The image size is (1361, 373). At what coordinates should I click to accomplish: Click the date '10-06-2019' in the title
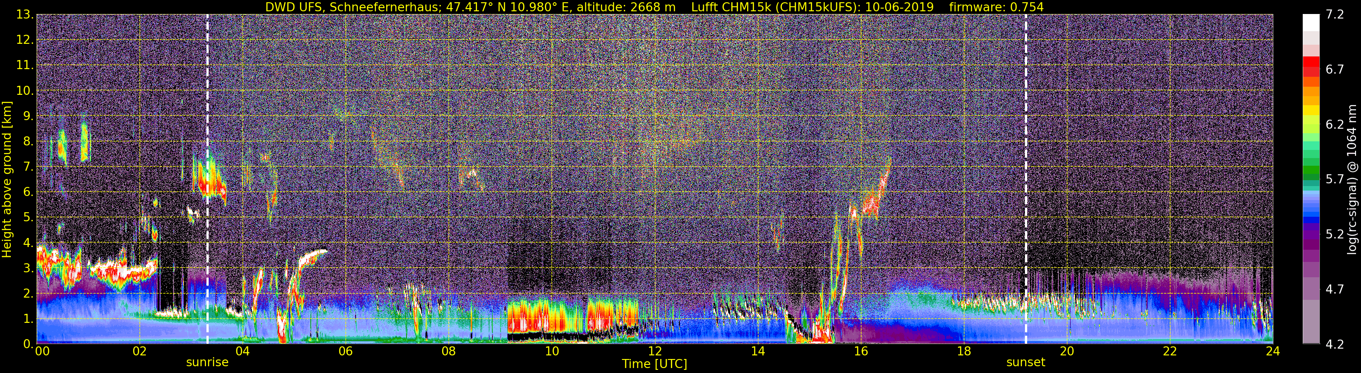click(899, 7)
